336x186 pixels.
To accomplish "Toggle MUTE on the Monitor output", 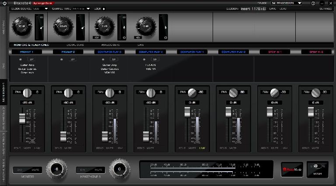I will 35,170.
